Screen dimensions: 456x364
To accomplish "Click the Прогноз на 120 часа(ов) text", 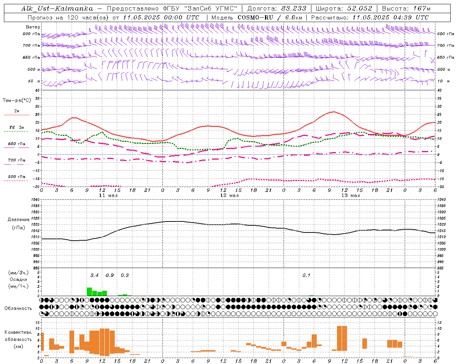I will coord(69,17).
